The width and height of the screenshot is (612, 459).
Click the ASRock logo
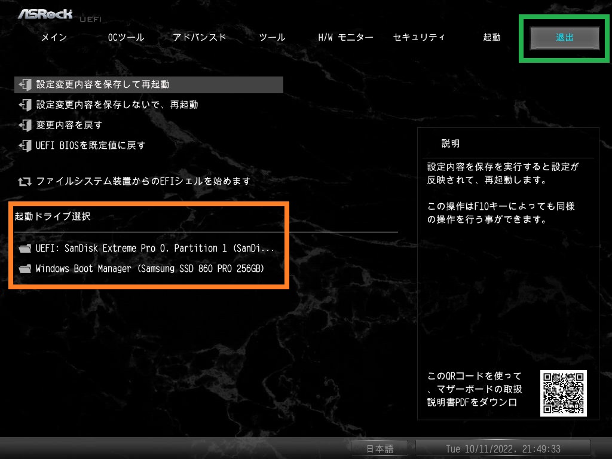coord(45,14)
